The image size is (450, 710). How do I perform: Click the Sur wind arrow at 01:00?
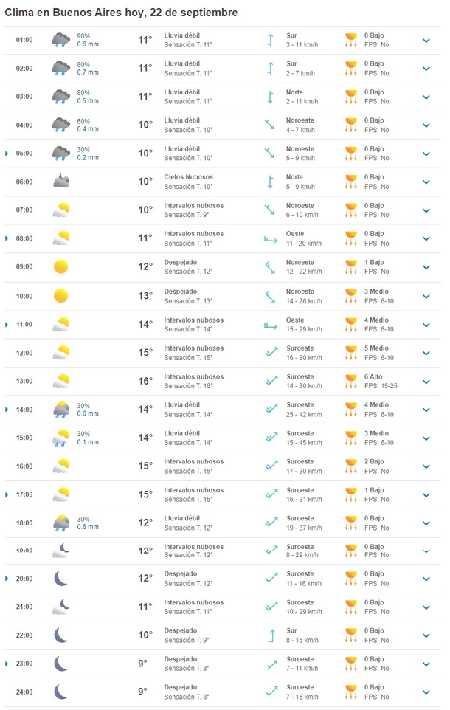click(271, 40)
